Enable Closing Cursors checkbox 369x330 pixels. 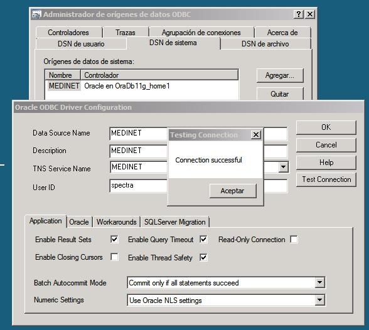pyautogui.click(x=114, y=257)
